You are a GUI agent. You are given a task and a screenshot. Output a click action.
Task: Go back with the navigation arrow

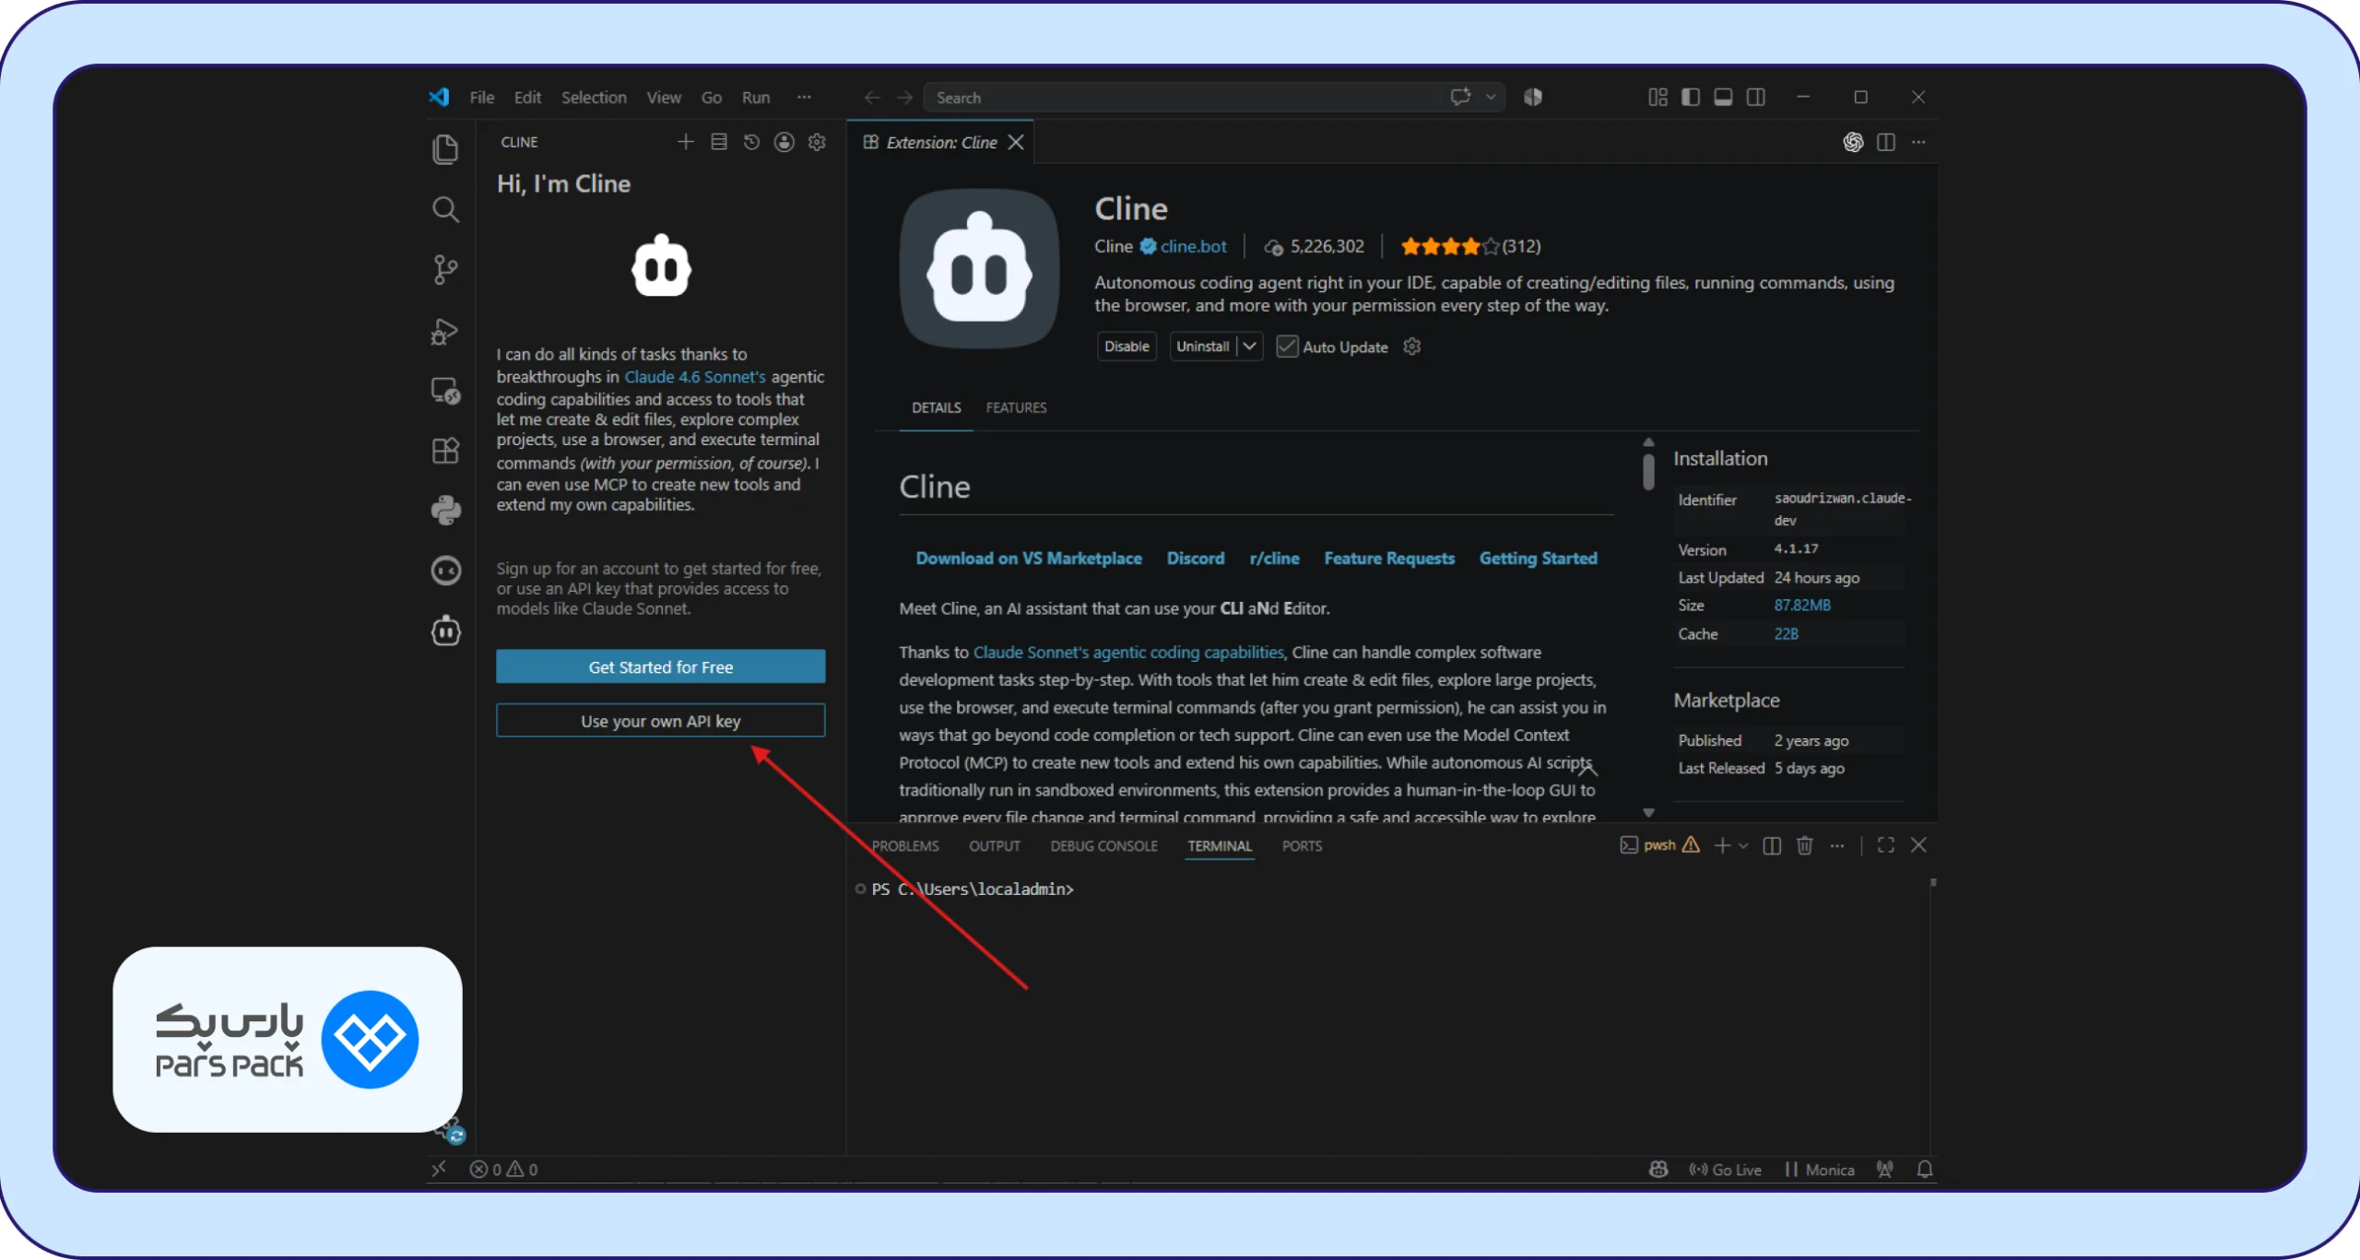(871, 98)
